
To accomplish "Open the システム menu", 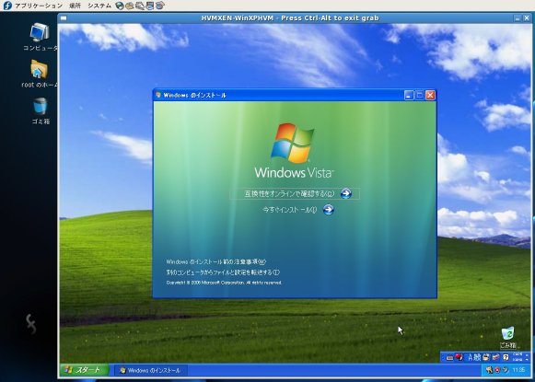I will (x=99, y=6).
